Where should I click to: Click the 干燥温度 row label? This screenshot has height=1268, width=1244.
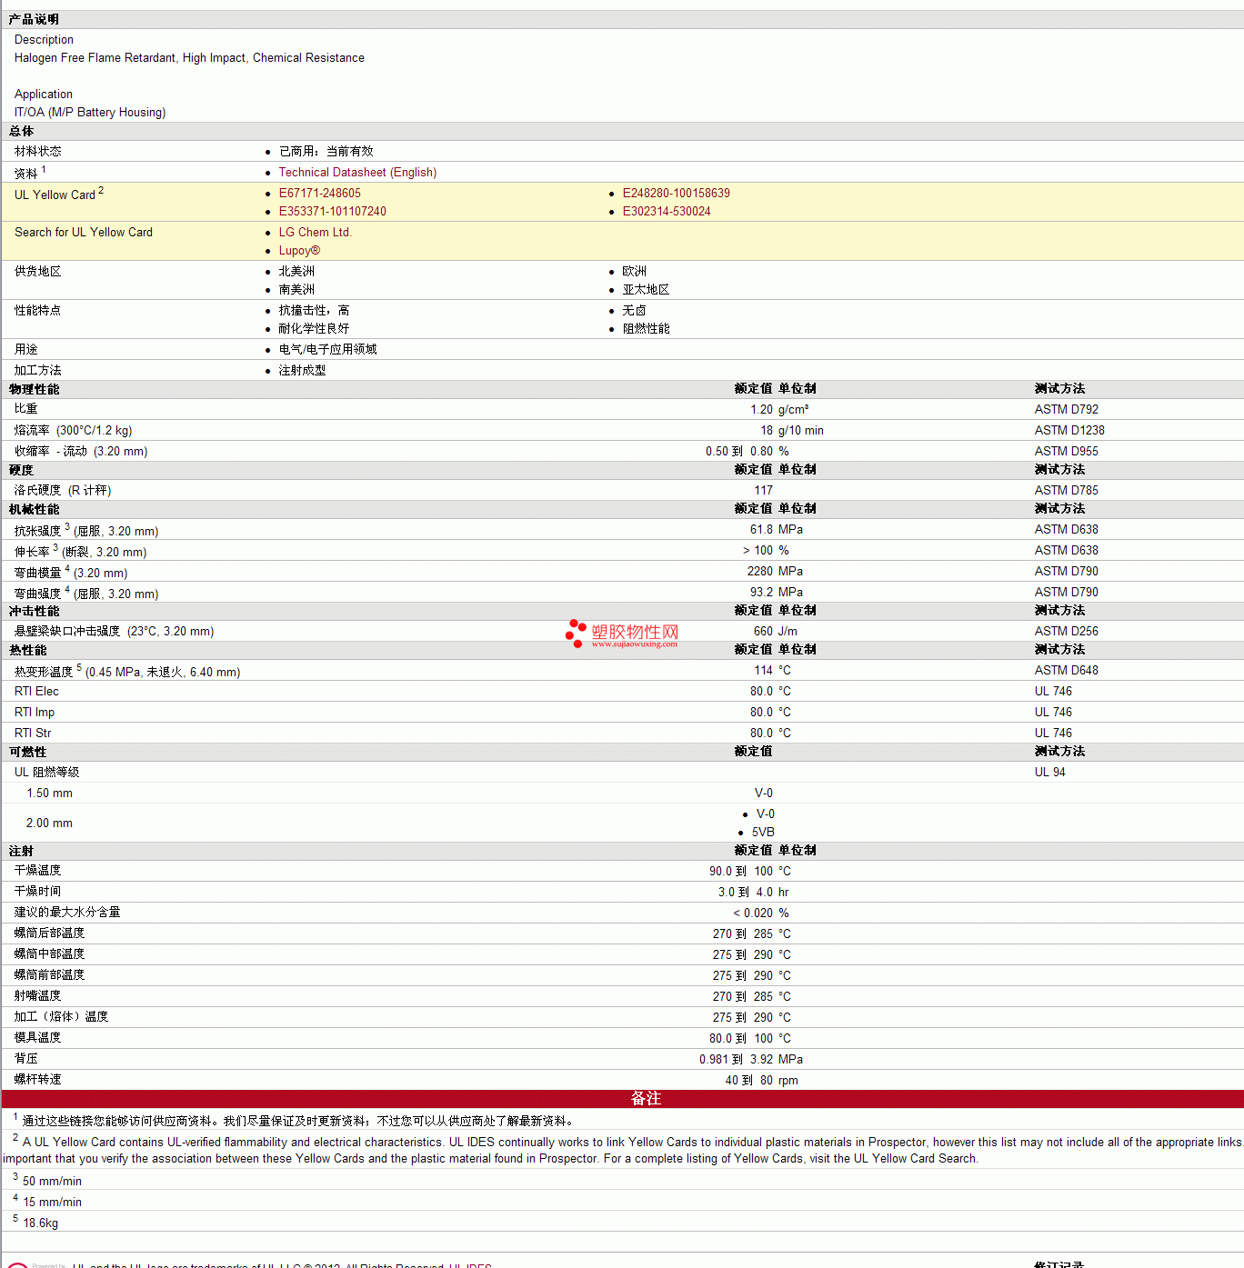click(x=38, y=871)
